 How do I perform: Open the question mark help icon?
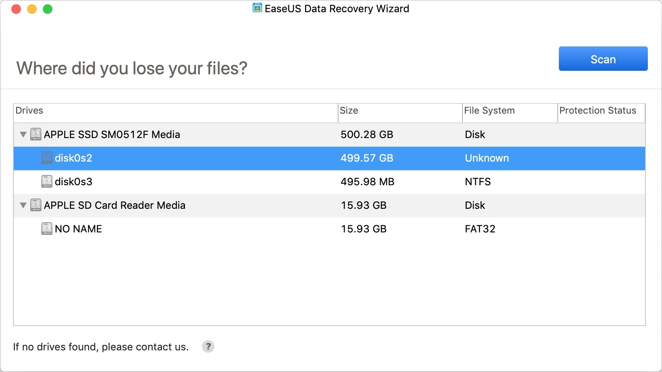coord(208,346)
